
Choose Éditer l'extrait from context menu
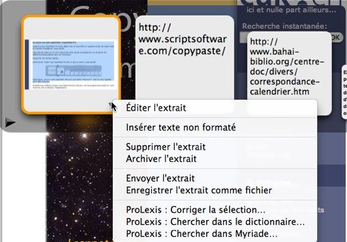(x=215, y=108)
